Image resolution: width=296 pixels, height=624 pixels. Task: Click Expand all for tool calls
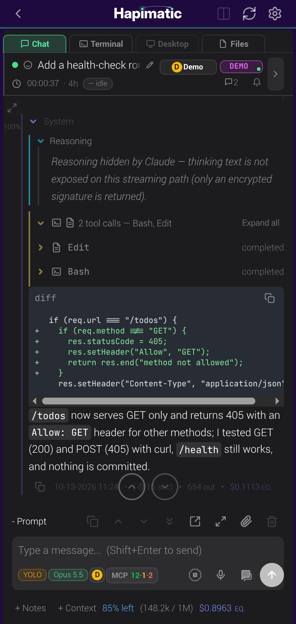(261, 223)
